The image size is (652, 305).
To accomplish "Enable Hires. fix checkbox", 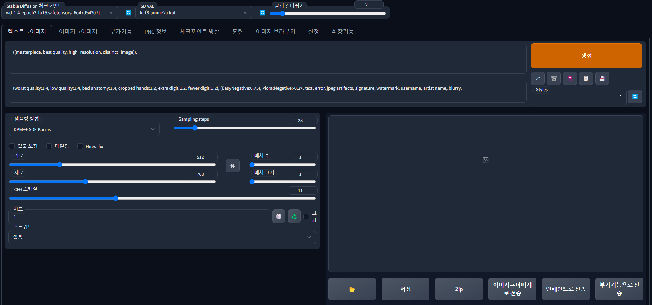I will point(80,146).
